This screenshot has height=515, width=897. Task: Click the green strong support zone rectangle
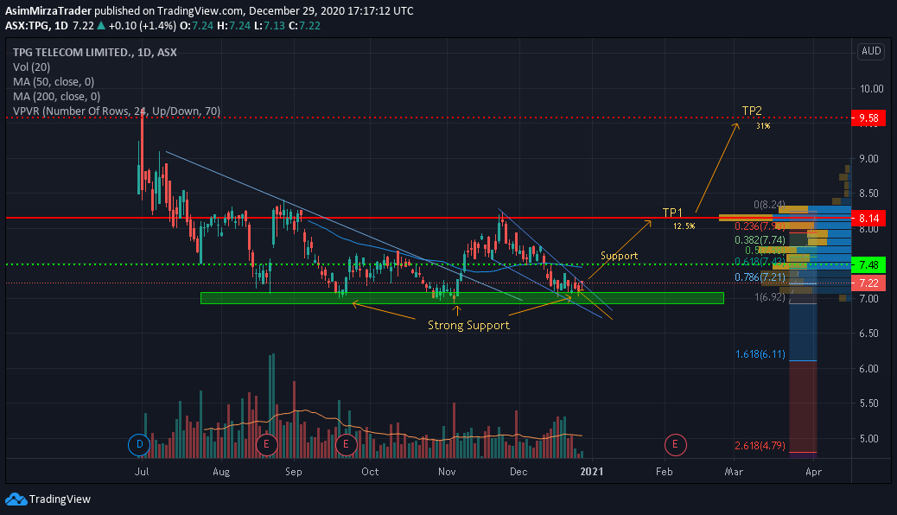coord(462,298)
